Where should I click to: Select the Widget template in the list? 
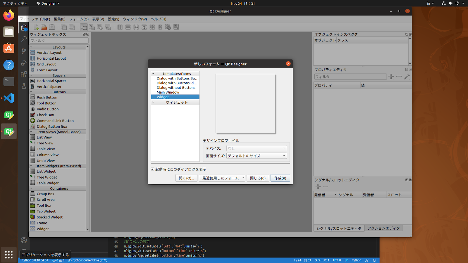pos(175,97)
